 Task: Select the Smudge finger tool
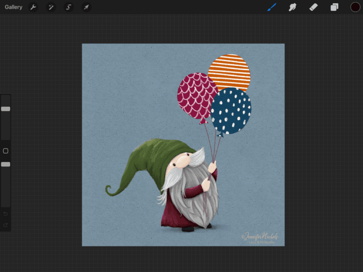click(293, 7)
